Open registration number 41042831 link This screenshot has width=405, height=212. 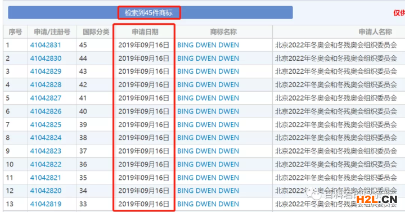pos(46,45)
